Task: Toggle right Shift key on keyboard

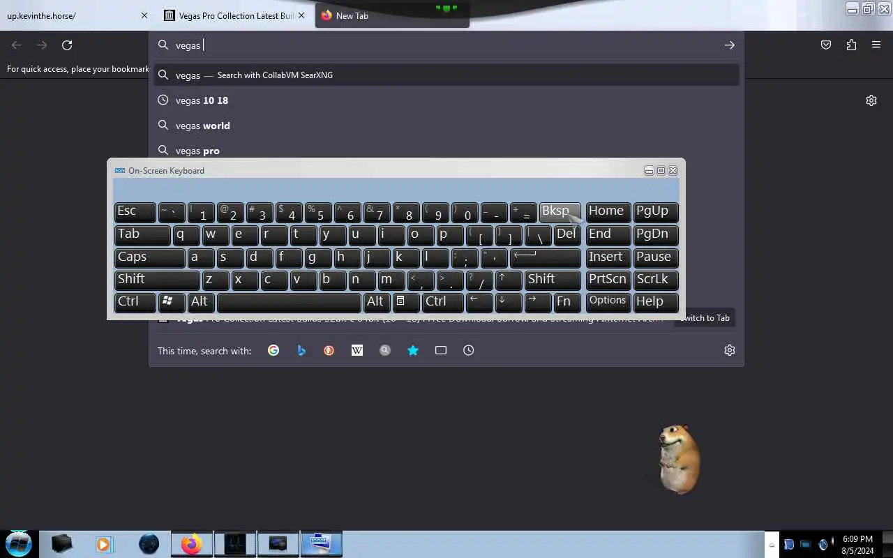Action: pyautogui.click(x=553, y=280)
